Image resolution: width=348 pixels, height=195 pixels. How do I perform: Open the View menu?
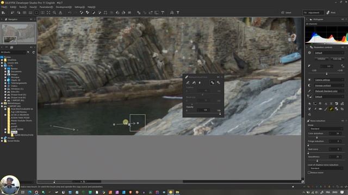click(33, 7)
